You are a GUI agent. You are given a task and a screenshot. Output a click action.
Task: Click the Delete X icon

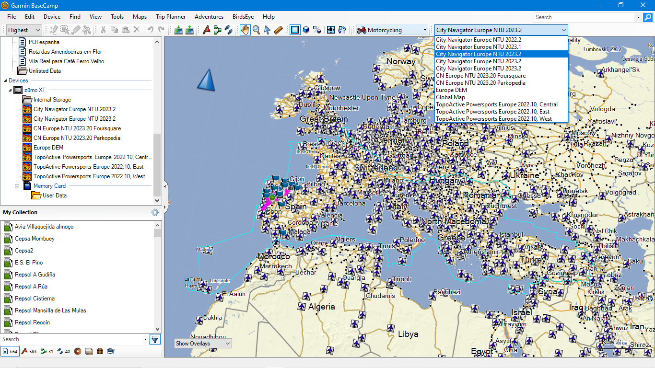[137, 30]
